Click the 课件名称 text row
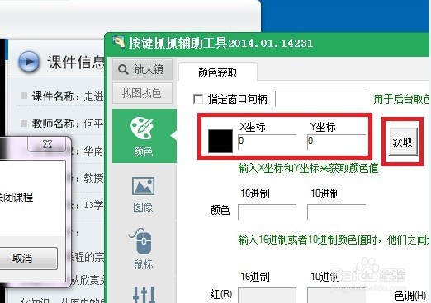431x303 pixels. [x=68, y=96]
